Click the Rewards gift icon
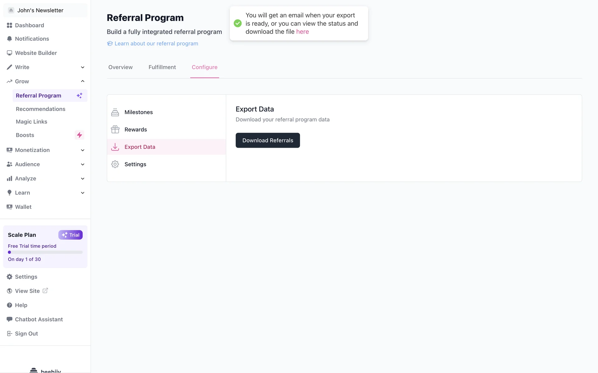This screenshot has height=373, width=598. click(115, 129)
